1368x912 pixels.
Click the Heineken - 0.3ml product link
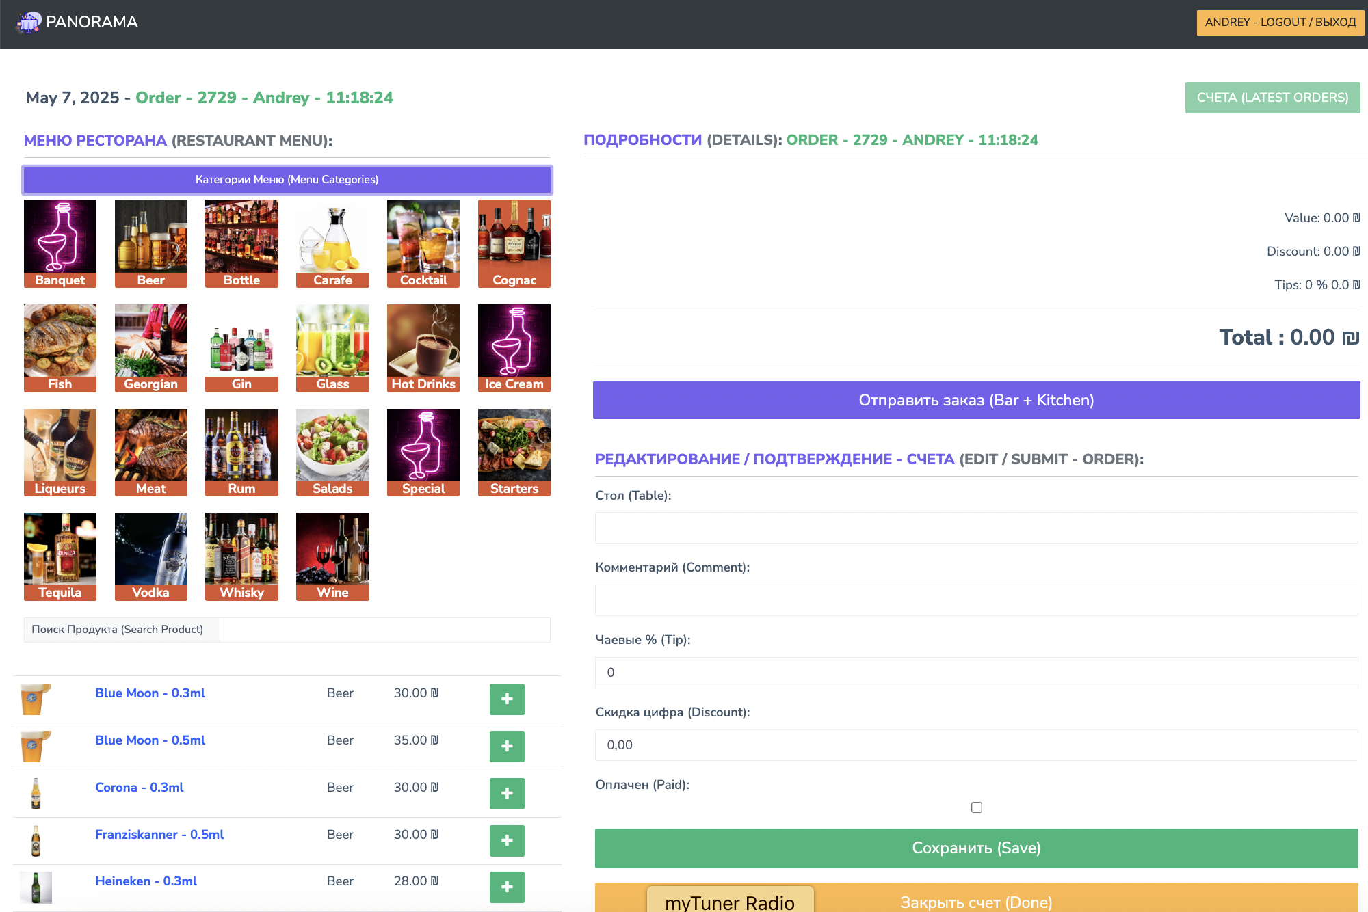[x=146, y=881]
